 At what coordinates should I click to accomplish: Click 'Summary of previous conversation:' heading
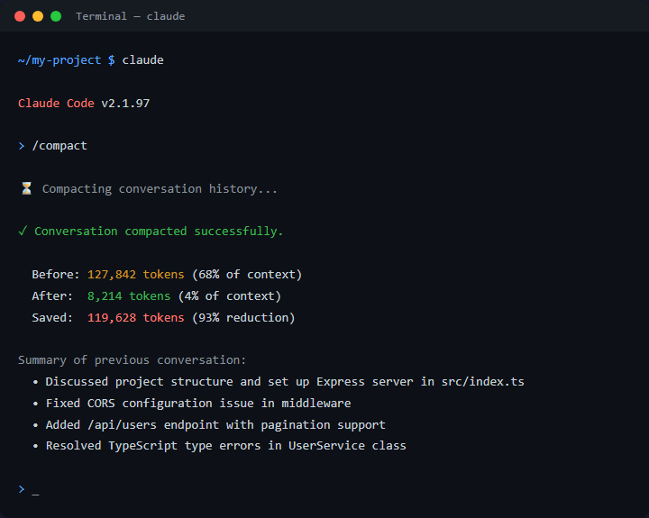[132, 360]
